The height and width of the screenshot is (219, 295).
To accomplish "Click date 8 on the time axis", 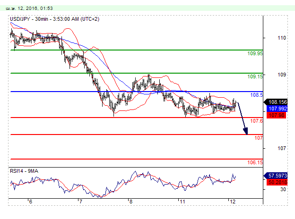I will coord(130,202).
